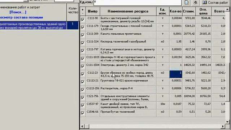
Task: Toggle the checkbox for row С1113-156
Action: [83, 90]
